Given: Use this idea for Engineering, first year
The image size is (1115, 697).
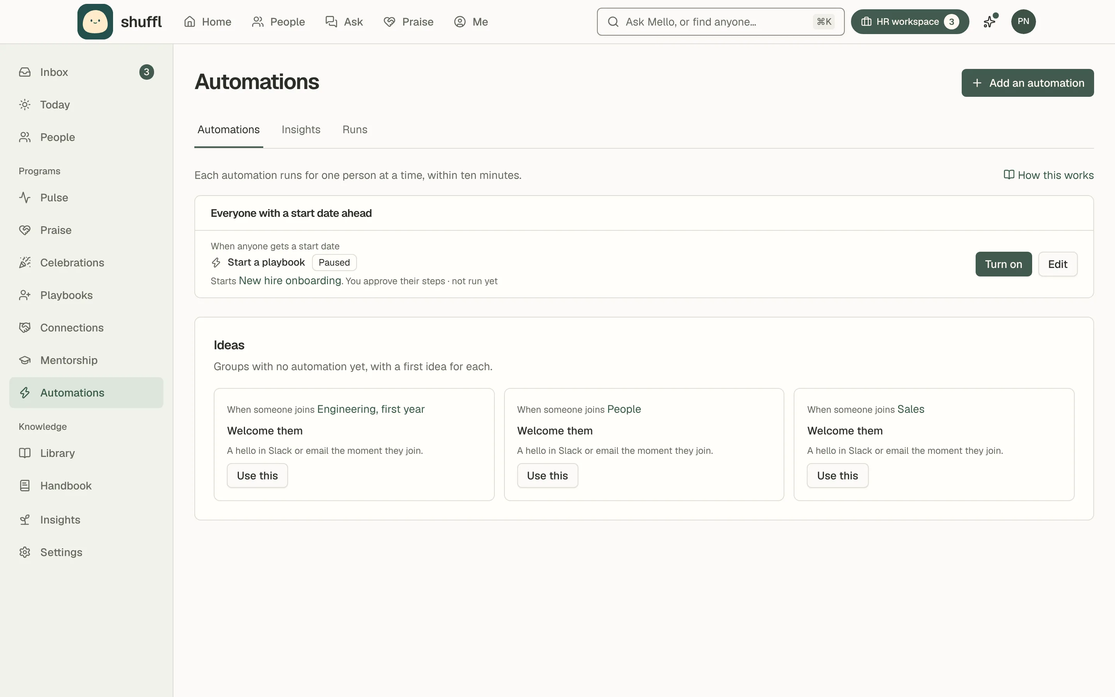Looking at the screenshot, I should tap(257, 476).
